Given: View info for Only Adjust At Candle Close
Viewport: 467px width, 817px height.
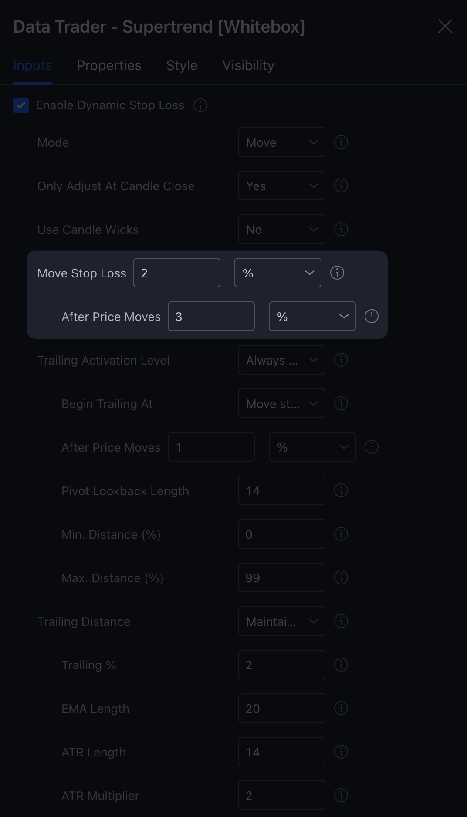Looking at the screenshot, I should click(341, 186).
